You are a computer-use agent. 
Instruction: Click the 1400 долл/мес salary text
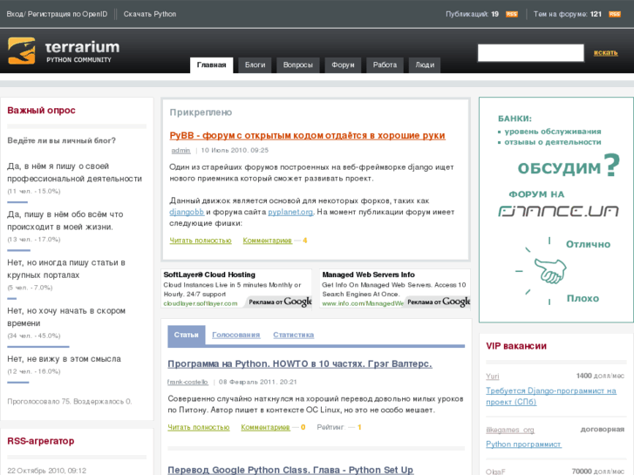[x=601, y=376]
